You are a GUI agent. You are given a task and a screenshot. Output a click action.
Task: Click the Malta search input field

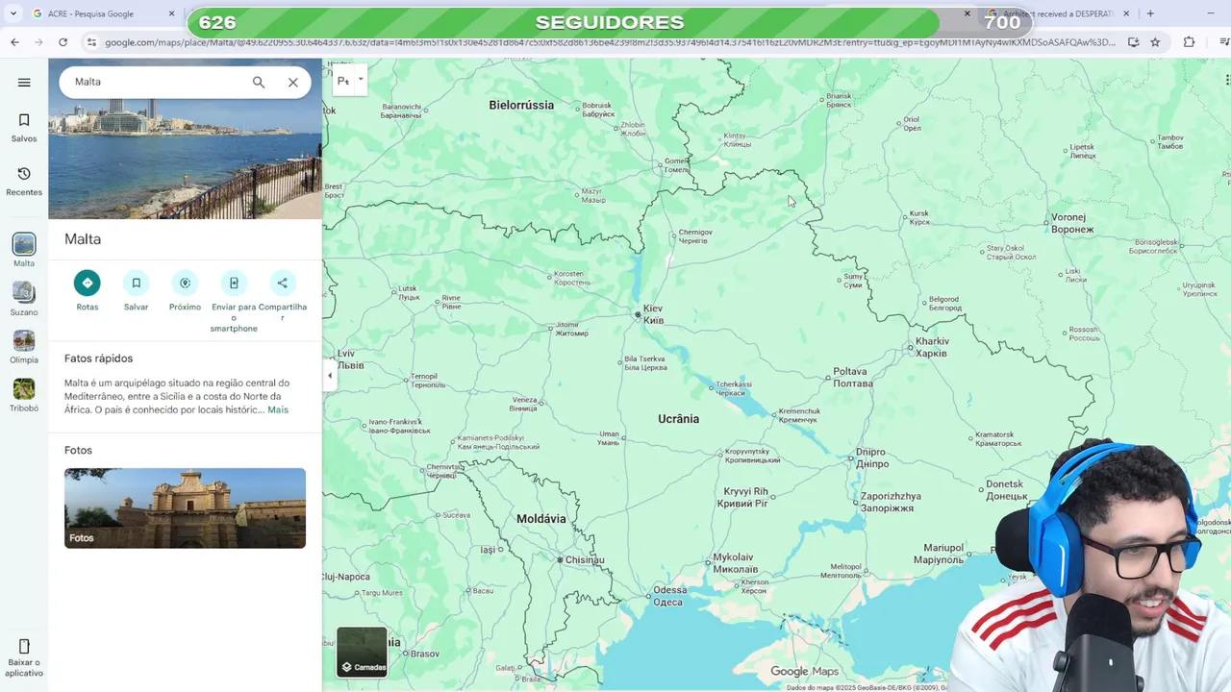pos(154,82)
